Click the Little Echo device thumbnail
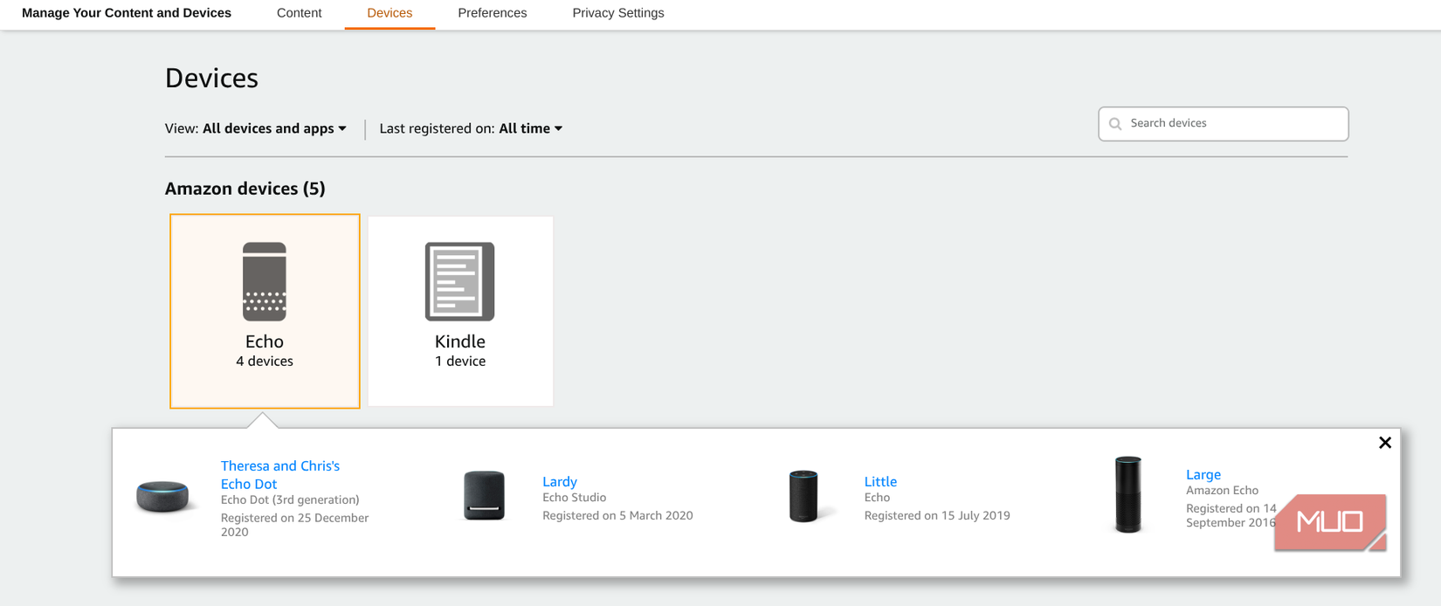Image resolution: width=1441 pixels, height=606 pixels. point(804,496)
